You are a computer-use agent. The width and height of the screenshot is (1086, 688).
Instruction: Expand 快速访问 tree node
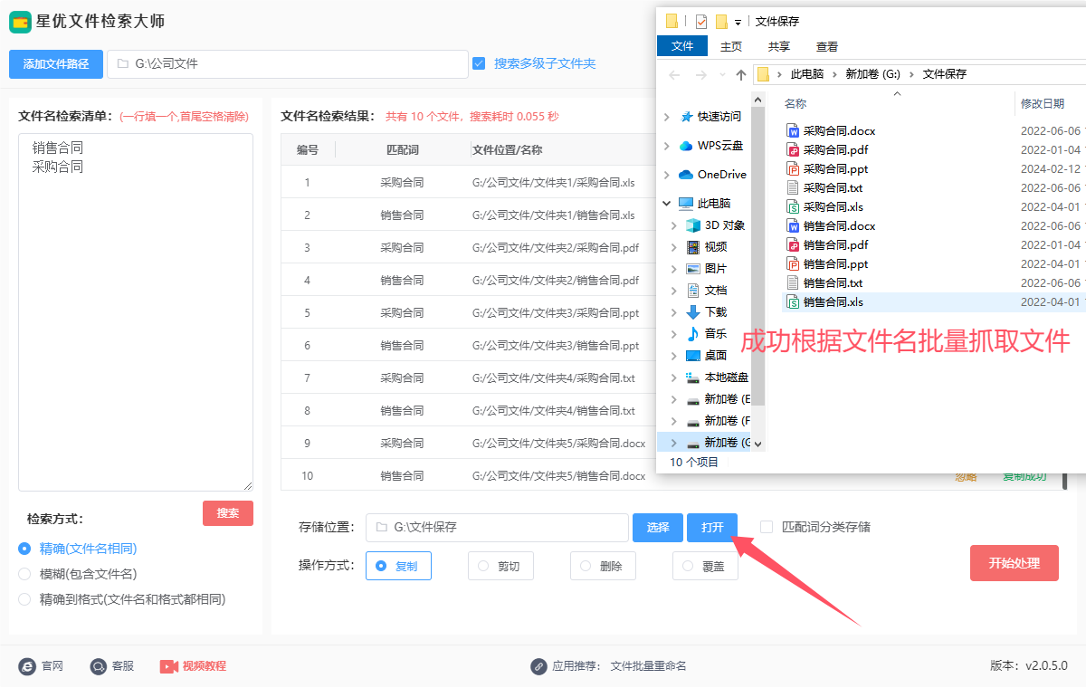point(667,117)
